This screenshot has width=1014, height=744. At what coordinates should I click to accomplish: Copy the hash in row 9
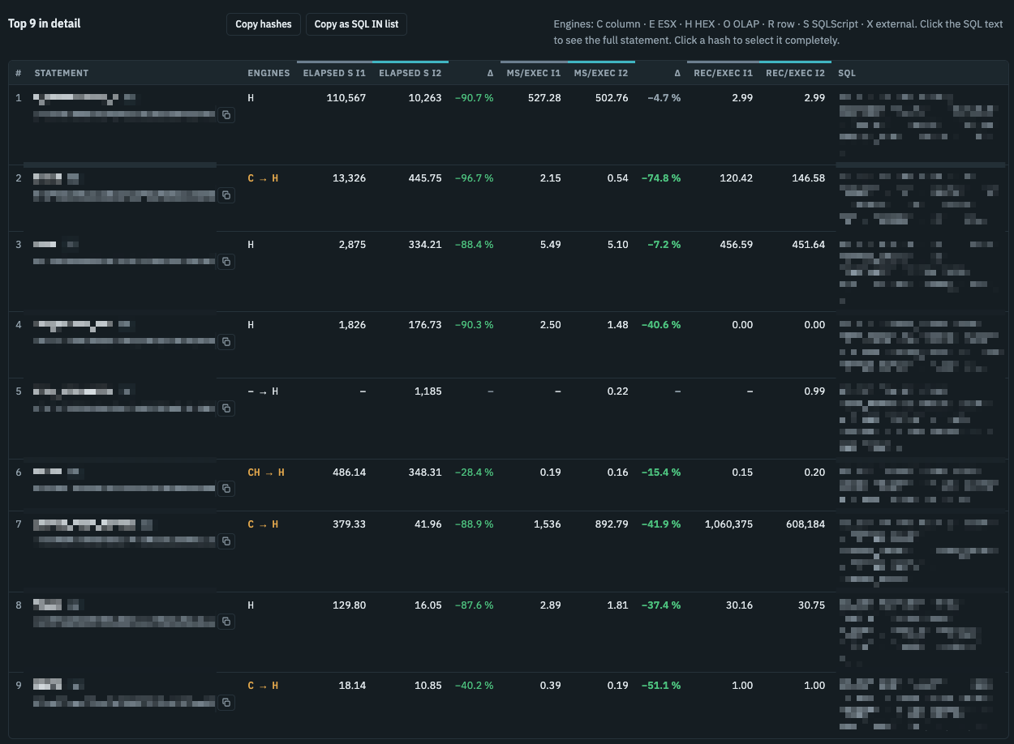coord(226,703)
